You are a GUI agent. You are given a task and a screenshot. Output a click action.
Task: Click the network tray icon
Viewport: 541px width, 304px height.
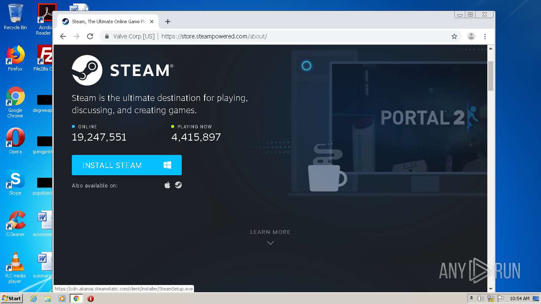click(x=491, y=299)
